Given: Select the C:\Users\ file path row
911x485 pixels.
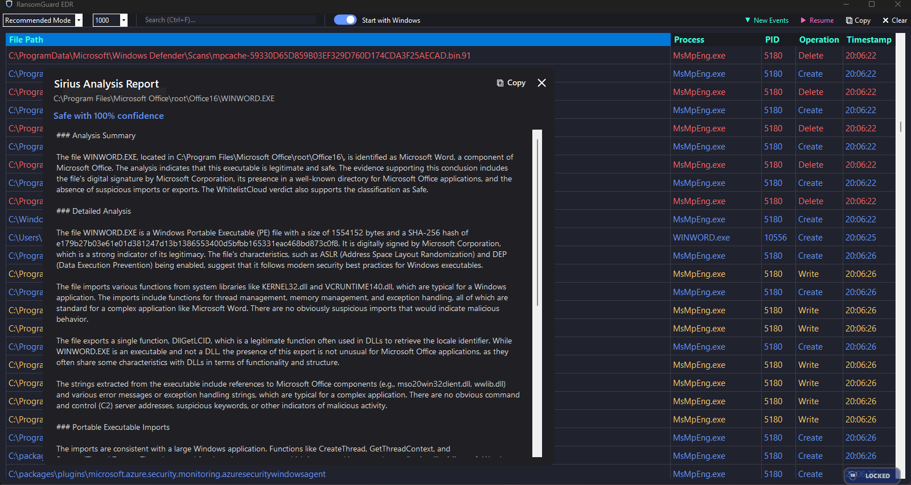Looking at the screenshot, I should click(25, 238).
